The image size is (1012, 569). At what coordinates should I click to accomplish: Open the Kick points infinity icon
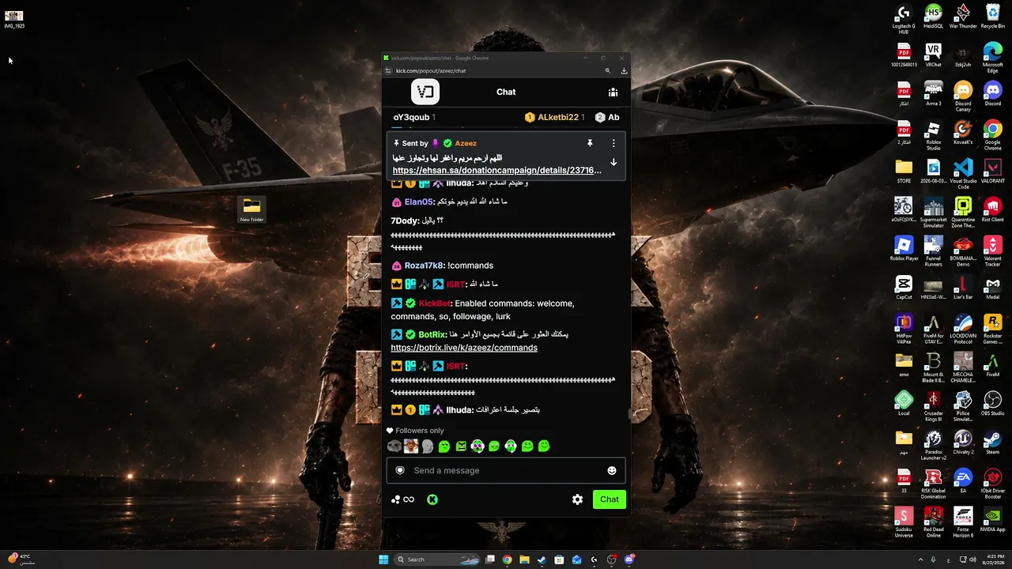click(403, 499)
